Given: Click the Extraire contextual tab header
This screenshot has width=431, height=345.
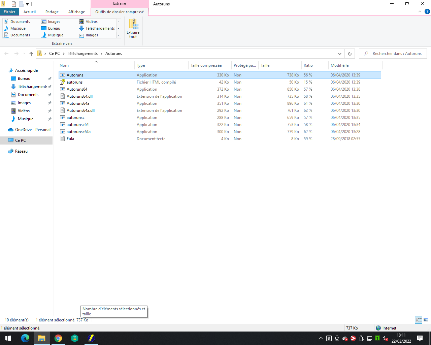Looking at the screenshot, I should (120, 3).
